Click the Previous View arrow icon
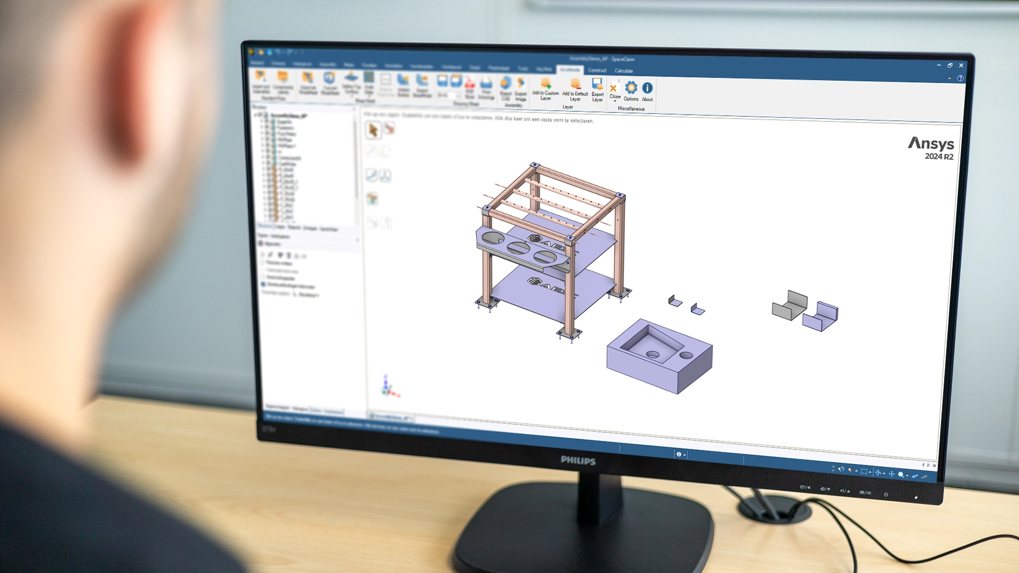 pyautogui.click(x=915, y=476)
